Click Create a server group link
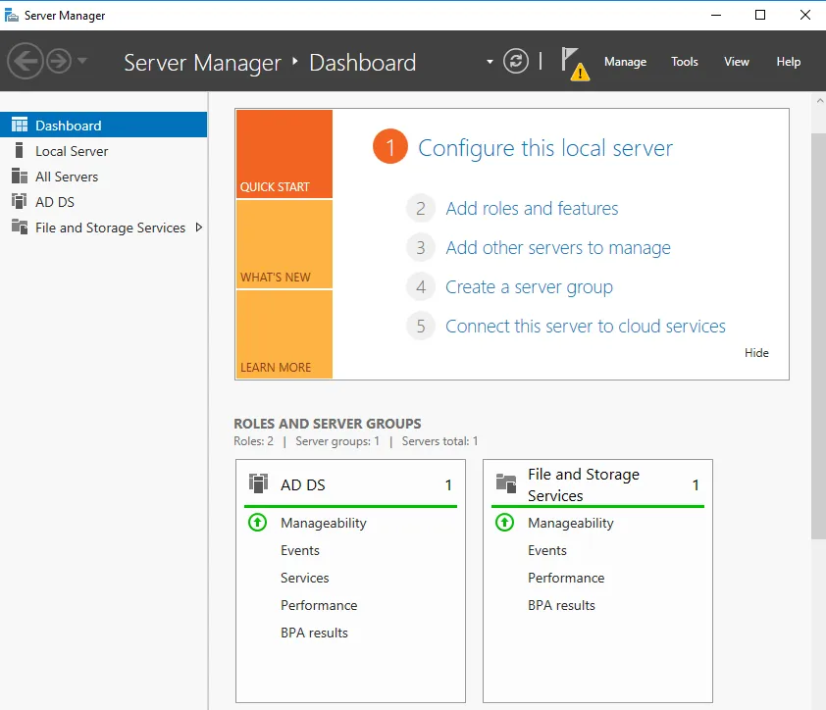 529,287
